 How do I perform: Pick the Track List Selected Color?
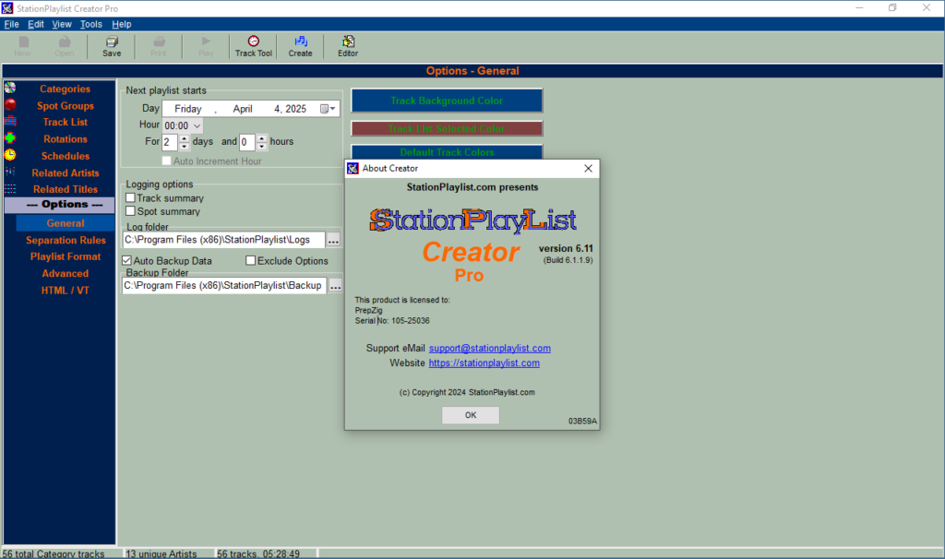(447, 128)
